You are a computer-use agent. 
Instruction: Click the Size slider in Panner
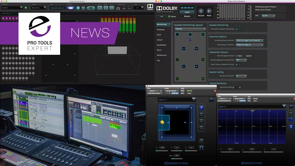click(x=176, y=159)
